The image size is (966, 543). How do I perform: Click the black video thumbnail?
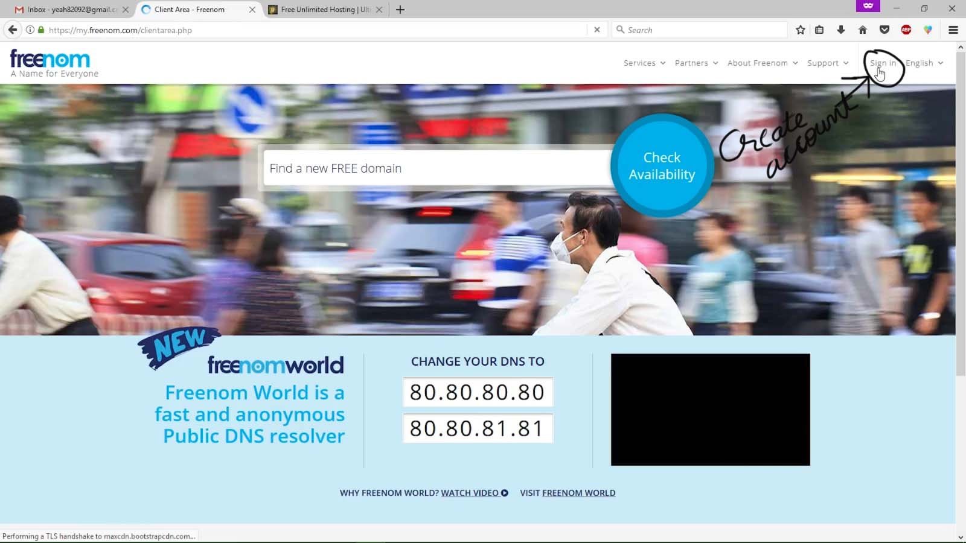coord(710,410)
